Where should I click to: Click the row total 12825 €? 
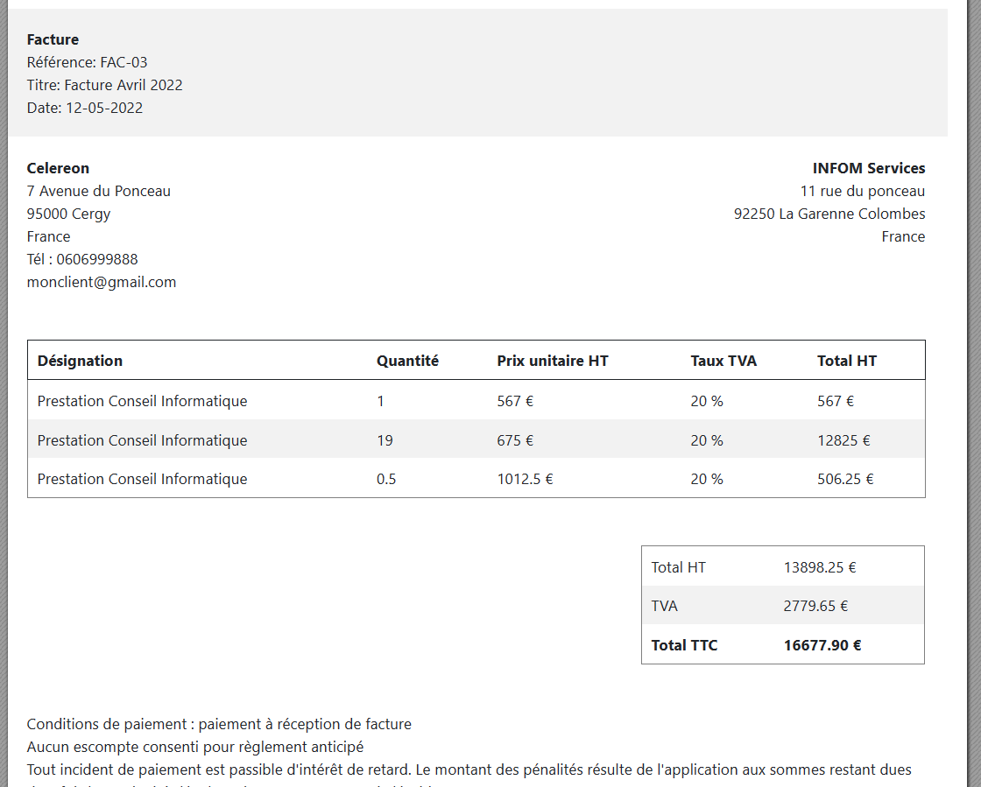click(x=843, y=440)
